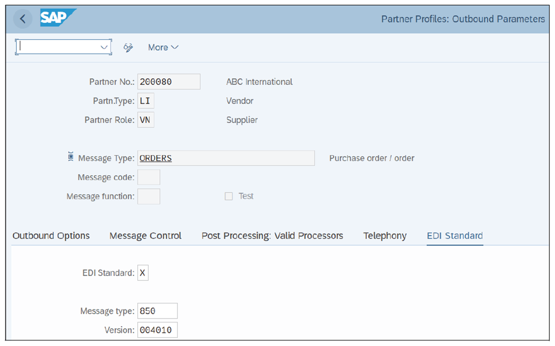
Task: Select the active EDI Standard tab
Action: pyautogui.click(x=454, y=235)
